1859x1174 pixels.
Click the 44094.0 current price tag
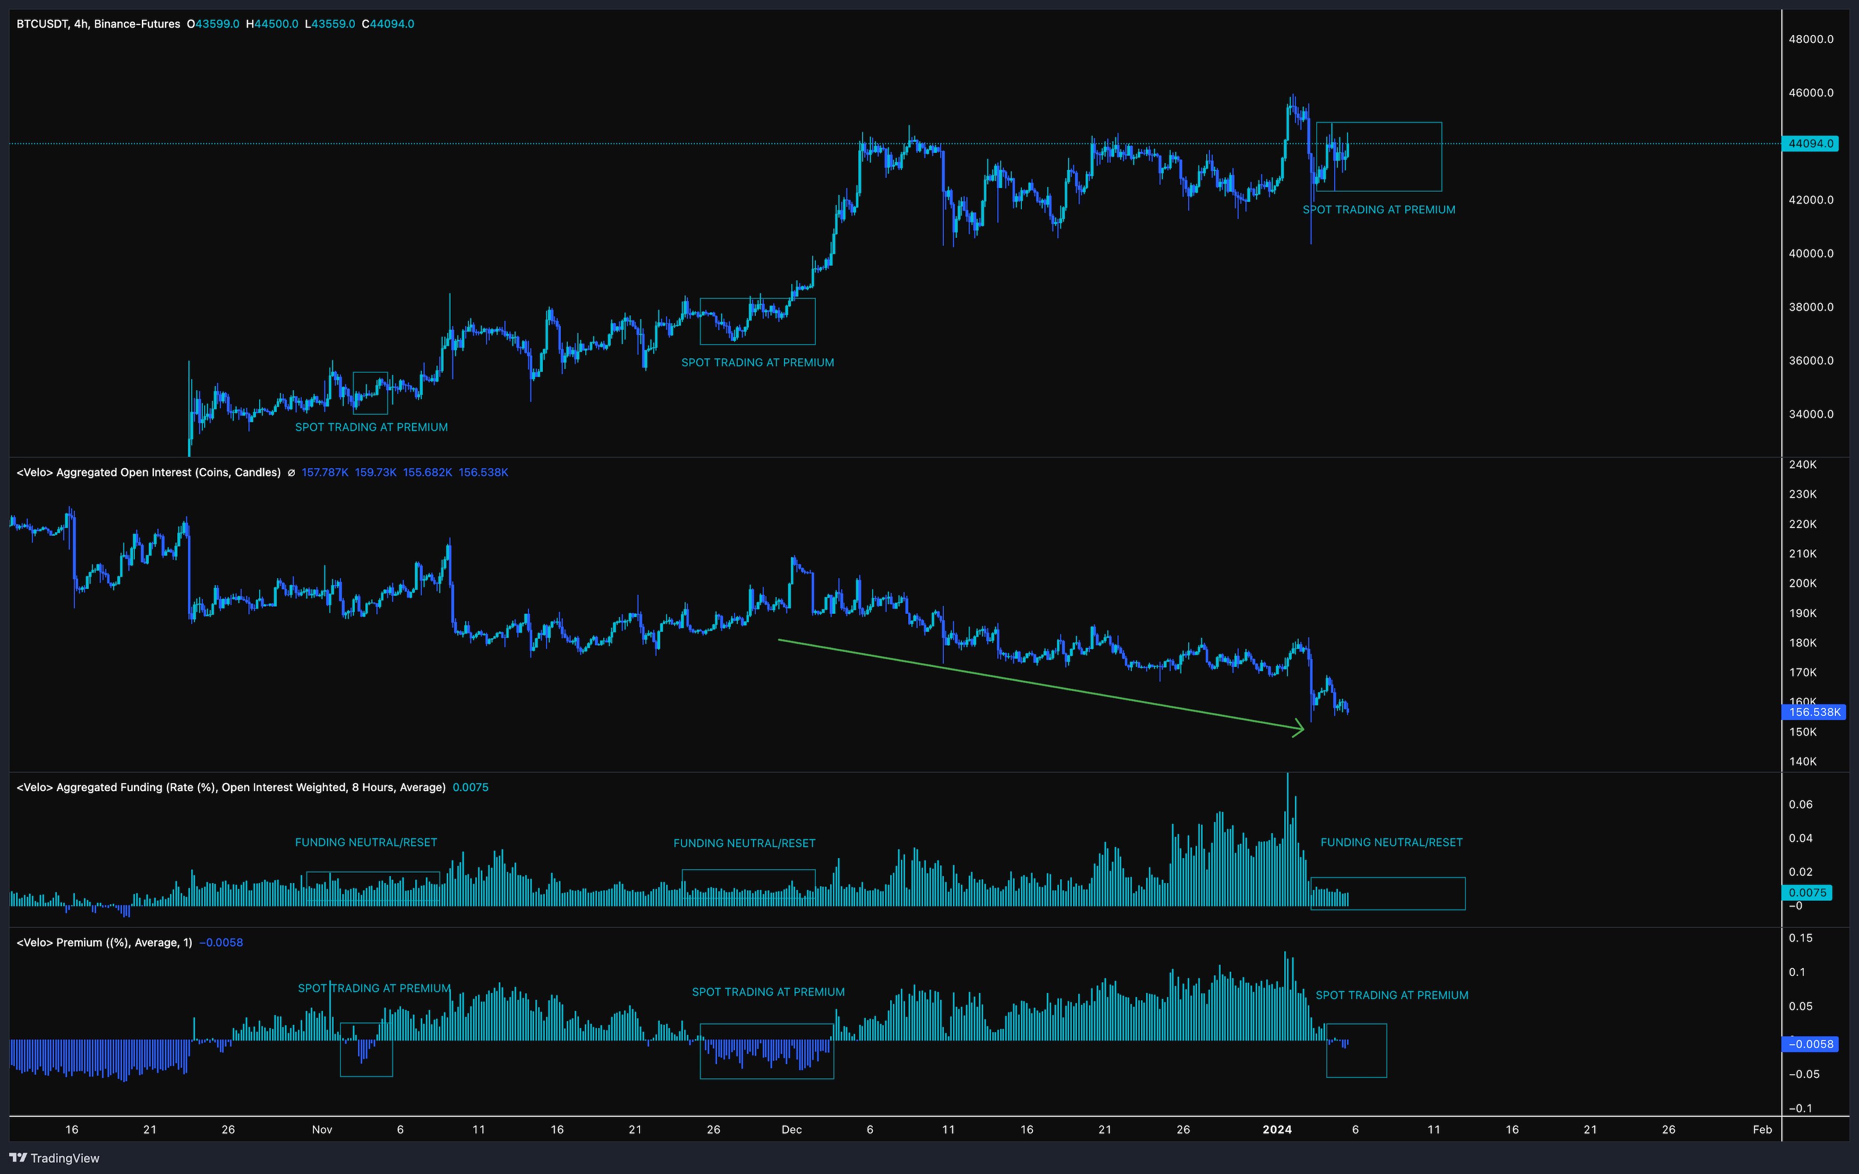(1810, 143)
